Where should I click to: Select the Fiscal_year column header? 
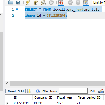pos(65,97)
